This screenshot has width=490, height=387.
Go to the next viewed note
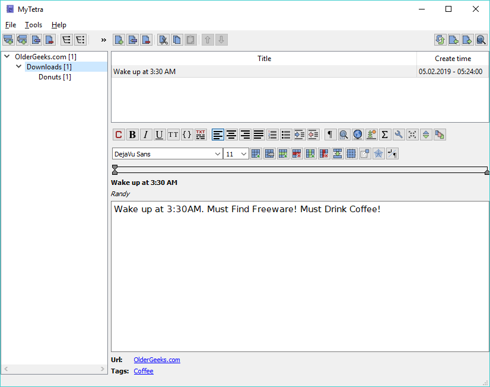pos(467,40)
